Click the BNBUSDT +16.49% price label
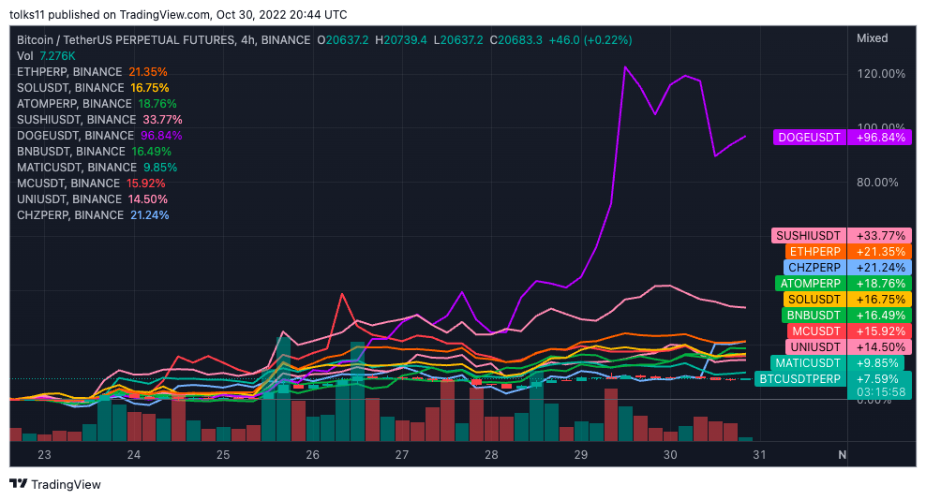This screenshot has height=500, width=926. click(847, 316)
